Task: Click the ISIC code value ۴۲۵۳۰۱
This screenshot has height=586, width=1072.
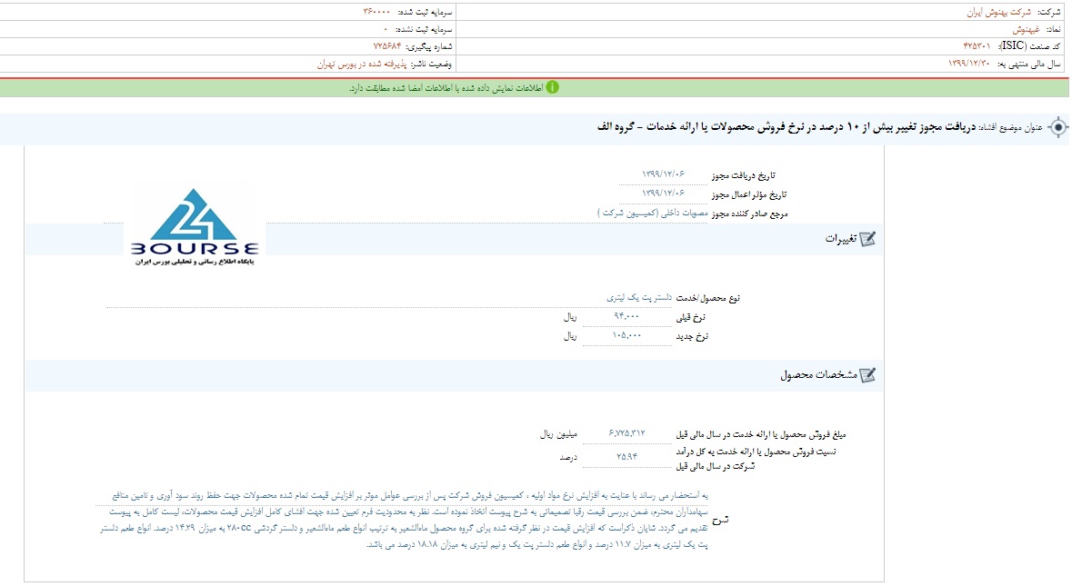Action: (x=977, y=46)
